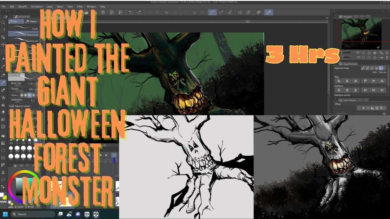Image resolution: width=390 pixels, height=219 pixels.
Task: Open the Layer menu
Action: [x=50, y=6]
